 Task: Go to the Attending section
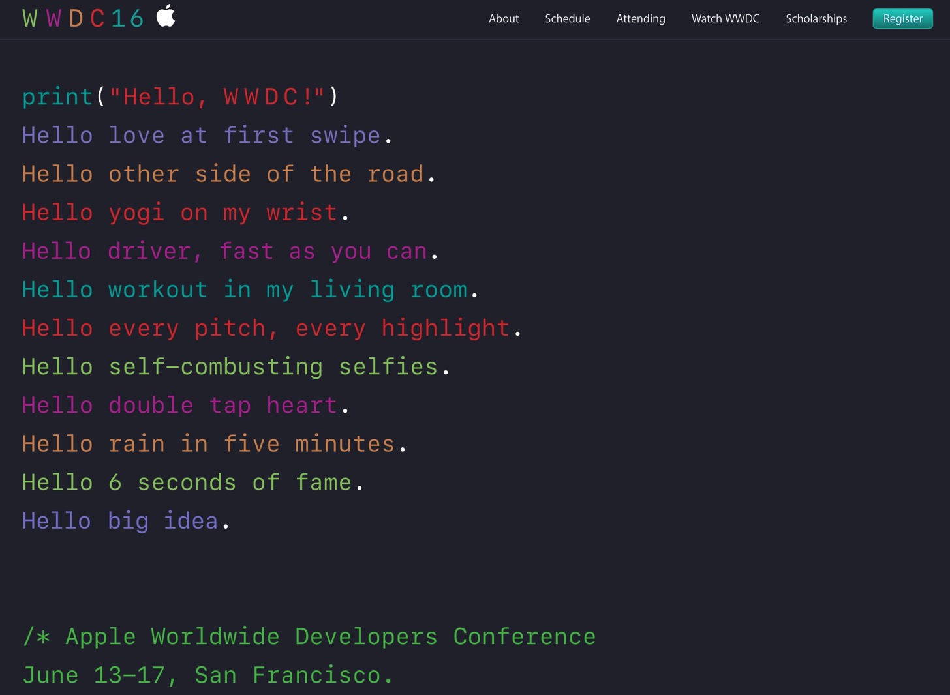point(641,19)
